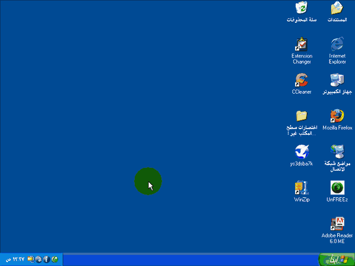
Task: Select the CCleaner desktop shortcut
Action: 302,80
